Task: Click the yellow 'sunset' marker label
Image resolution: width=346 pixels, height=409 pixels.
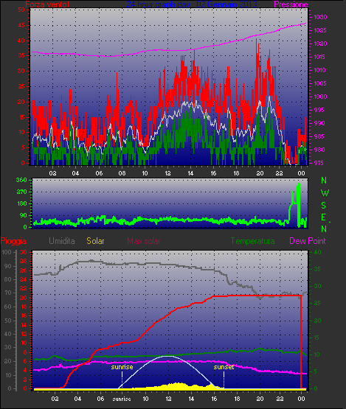Action: [224, 367]
